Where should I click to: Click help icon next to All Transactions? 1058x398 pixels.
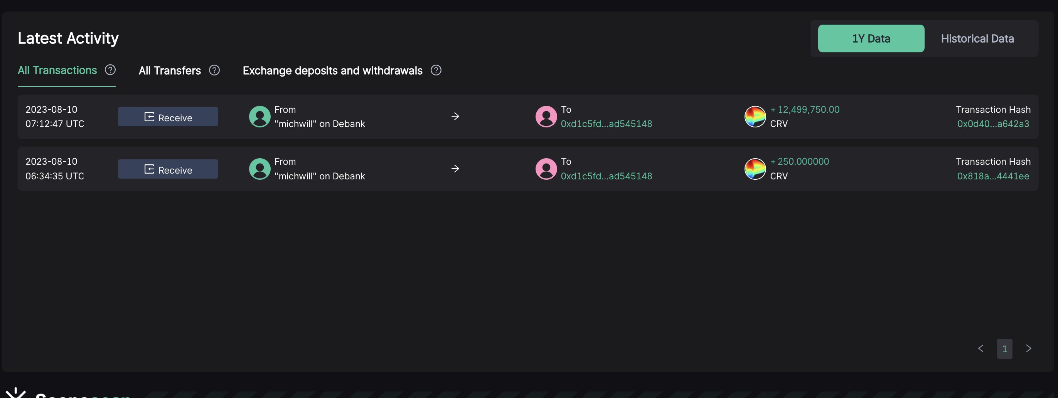click(110, 70)
